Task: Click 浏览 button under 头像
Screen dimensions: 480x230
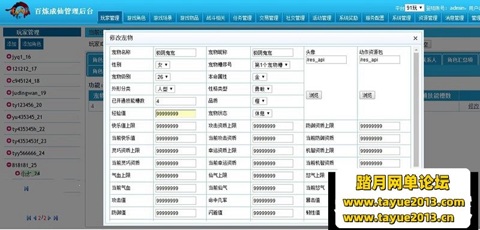Action: click(314, 95)
